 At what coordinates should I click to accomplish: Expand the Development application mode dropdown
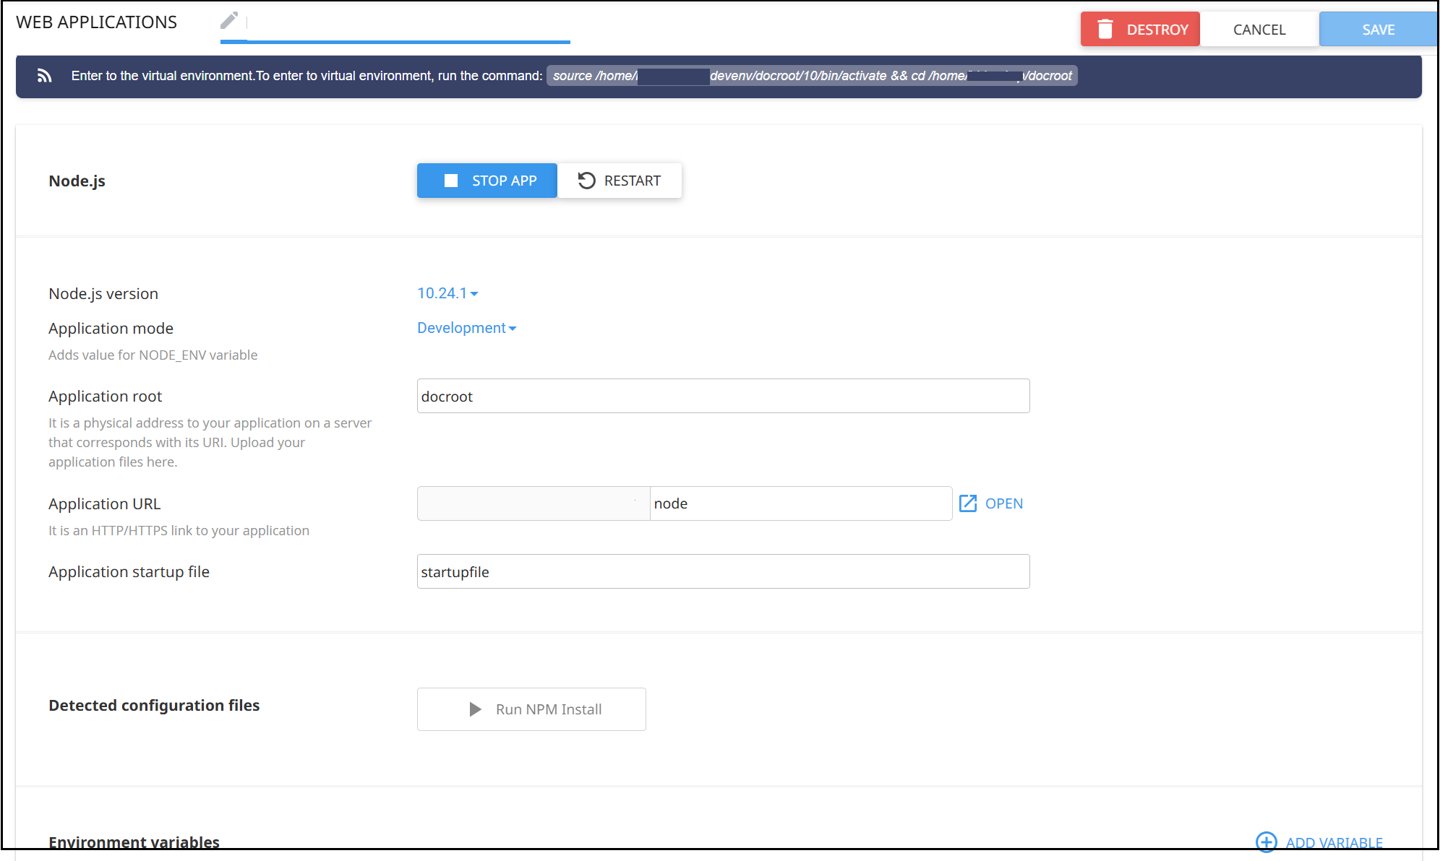point(466,328)
